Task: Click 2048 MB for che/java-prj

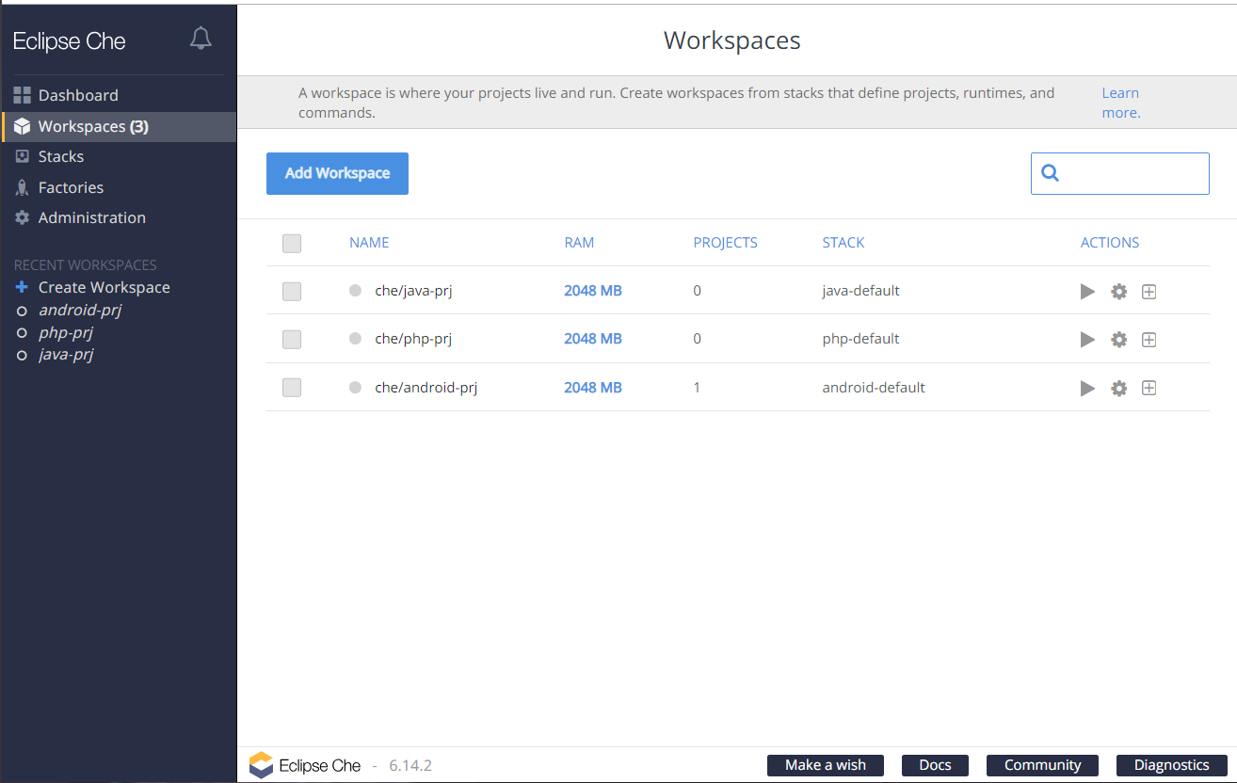Action: coord(593,291)
